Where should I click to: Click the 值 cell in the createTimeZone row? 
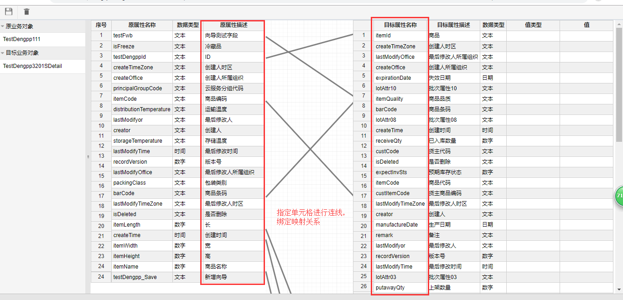click(x=587, y=47)
